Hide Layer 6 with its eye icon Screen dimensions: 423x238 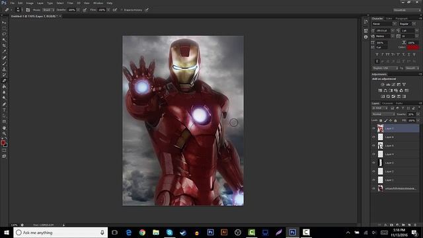coord(373,137)
